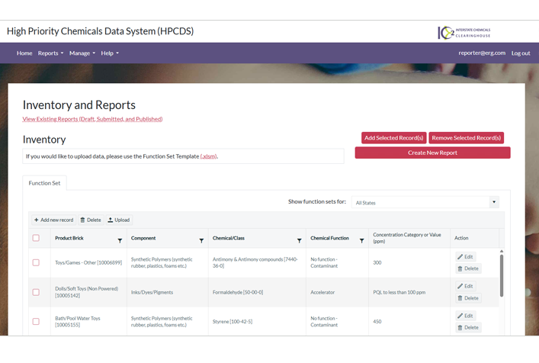Tick the Bath/Pool Water Toys row checkbox
The height and width of the screenshot is (363, 539).
36,322
